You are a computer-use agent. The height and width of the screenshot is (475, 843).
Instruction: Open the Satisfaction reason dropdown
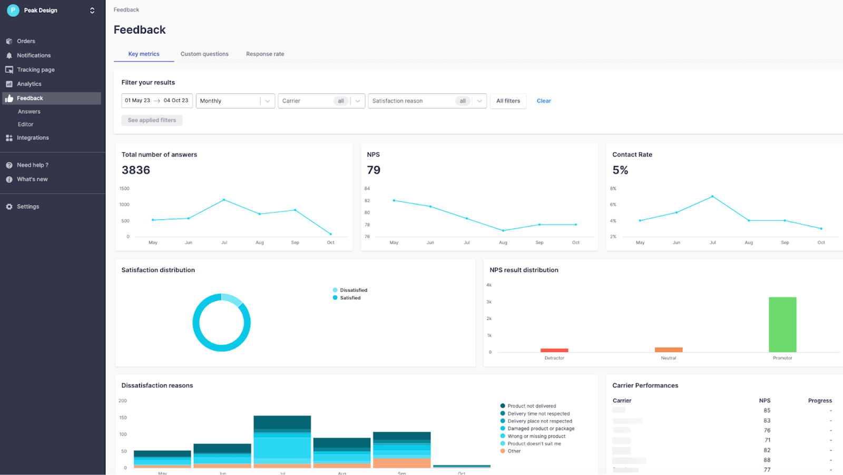click(x=427, y=101)
